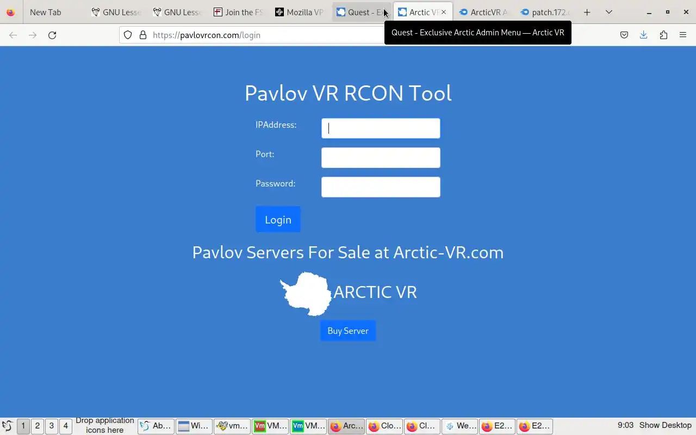This screenshot has height=435, width=696.
Task: Switch to the Mozilla VP tab
Action: (300, 12)
